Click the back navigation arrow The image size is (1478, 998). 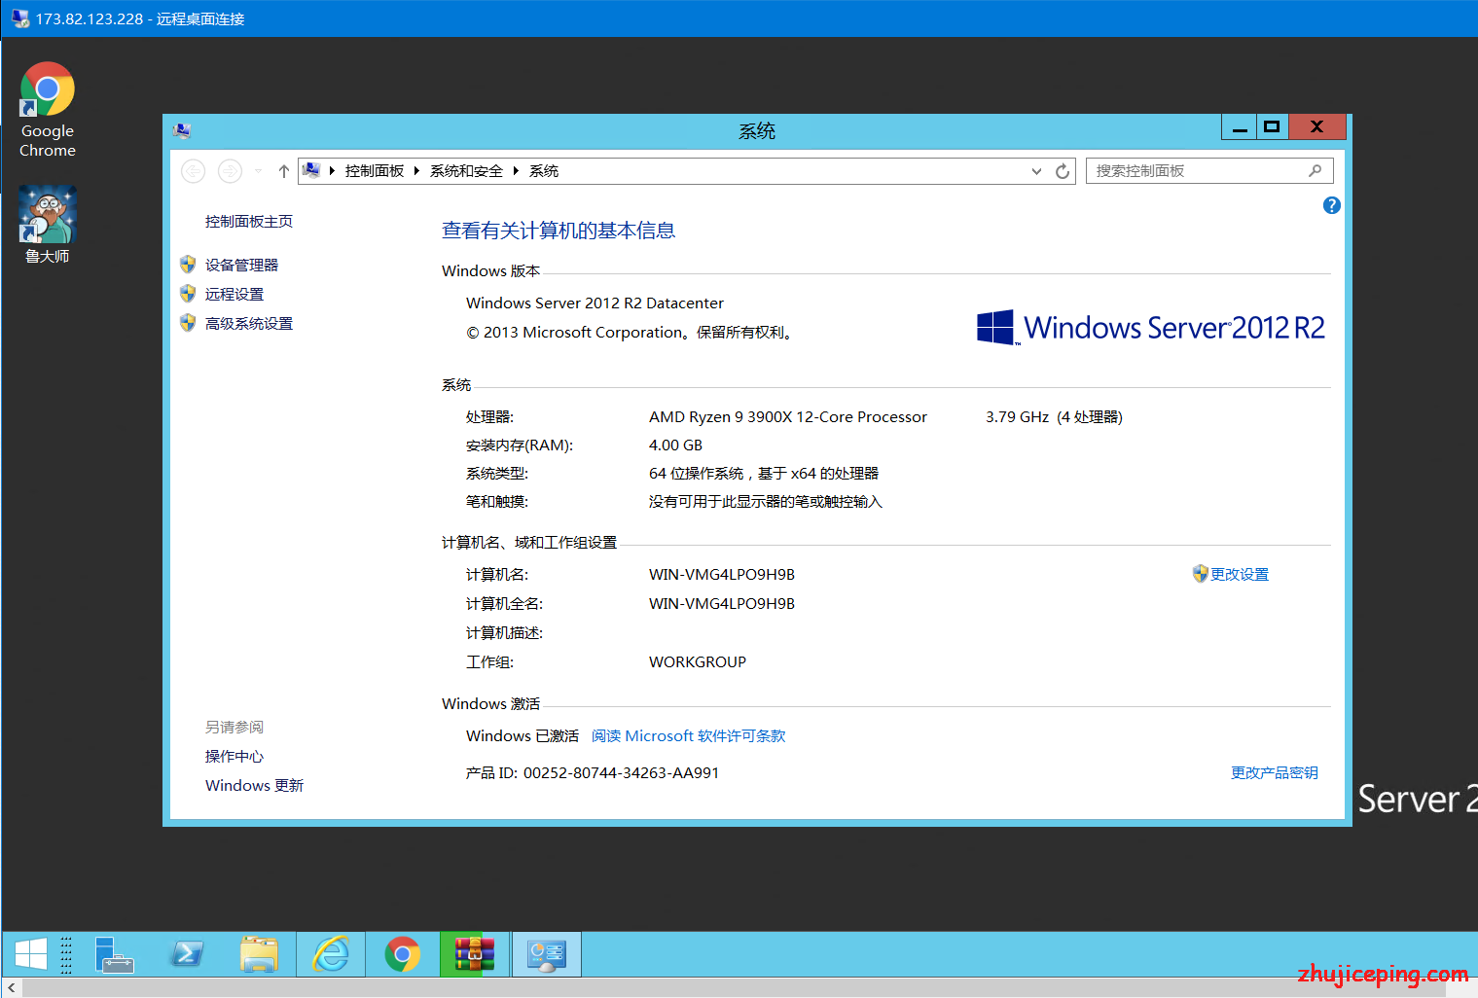pyautogui.click(x=194, y=171)
